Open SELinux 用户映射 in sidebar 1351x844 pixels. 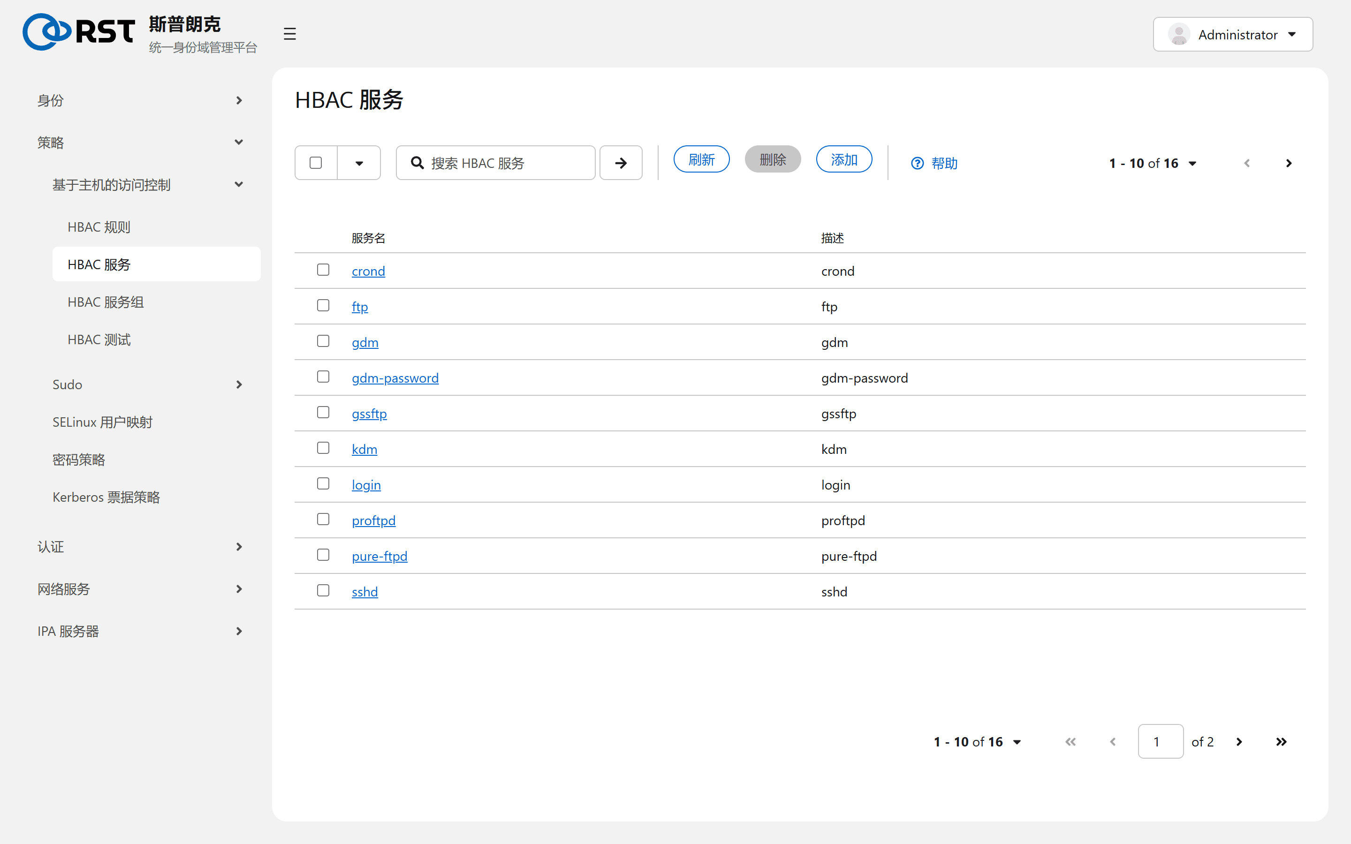click(149, 422)
